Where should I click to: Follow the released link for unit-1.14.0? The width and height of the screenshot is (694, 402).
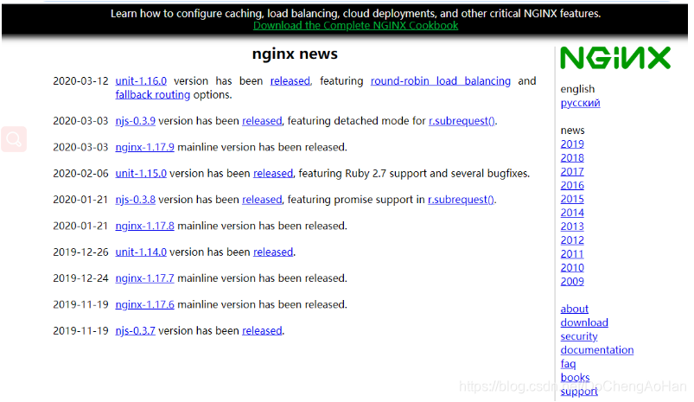point(273,252)
